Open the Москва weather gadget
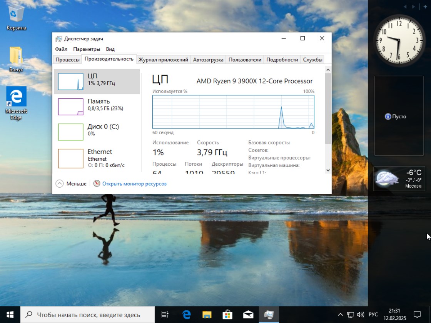Screen dimensions: 431x323 coord(399,179)
